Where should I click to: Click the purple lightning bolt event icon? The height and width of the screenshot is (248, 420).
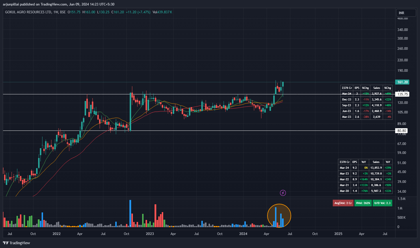click(283, 193)
